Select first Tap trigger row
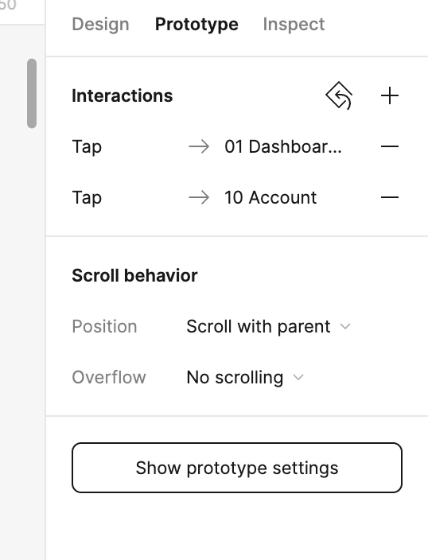 (87, 147)
